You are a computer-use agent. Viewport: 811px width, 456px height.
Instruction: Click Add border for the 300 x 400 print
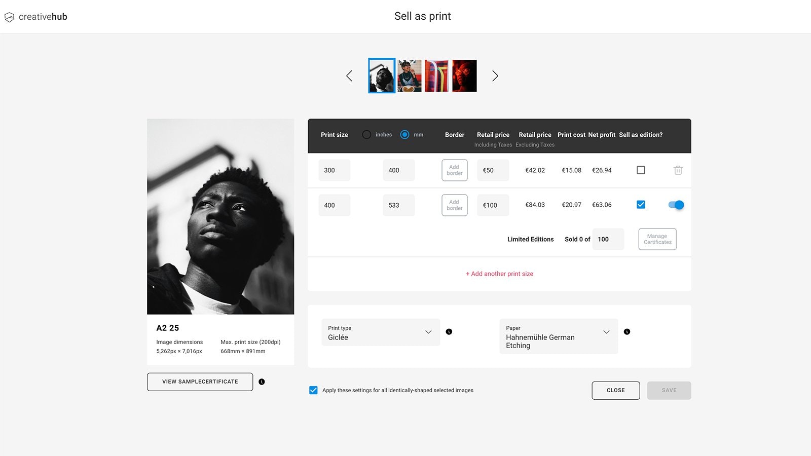[x=454, y=170]
